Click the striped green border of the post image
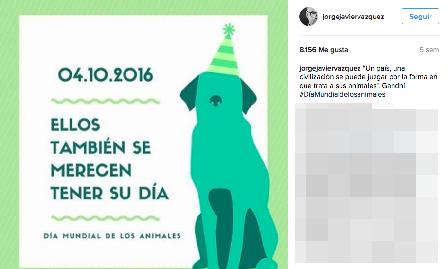The height and width of the screenshot is (269, 448). click(x=9, y=134)
